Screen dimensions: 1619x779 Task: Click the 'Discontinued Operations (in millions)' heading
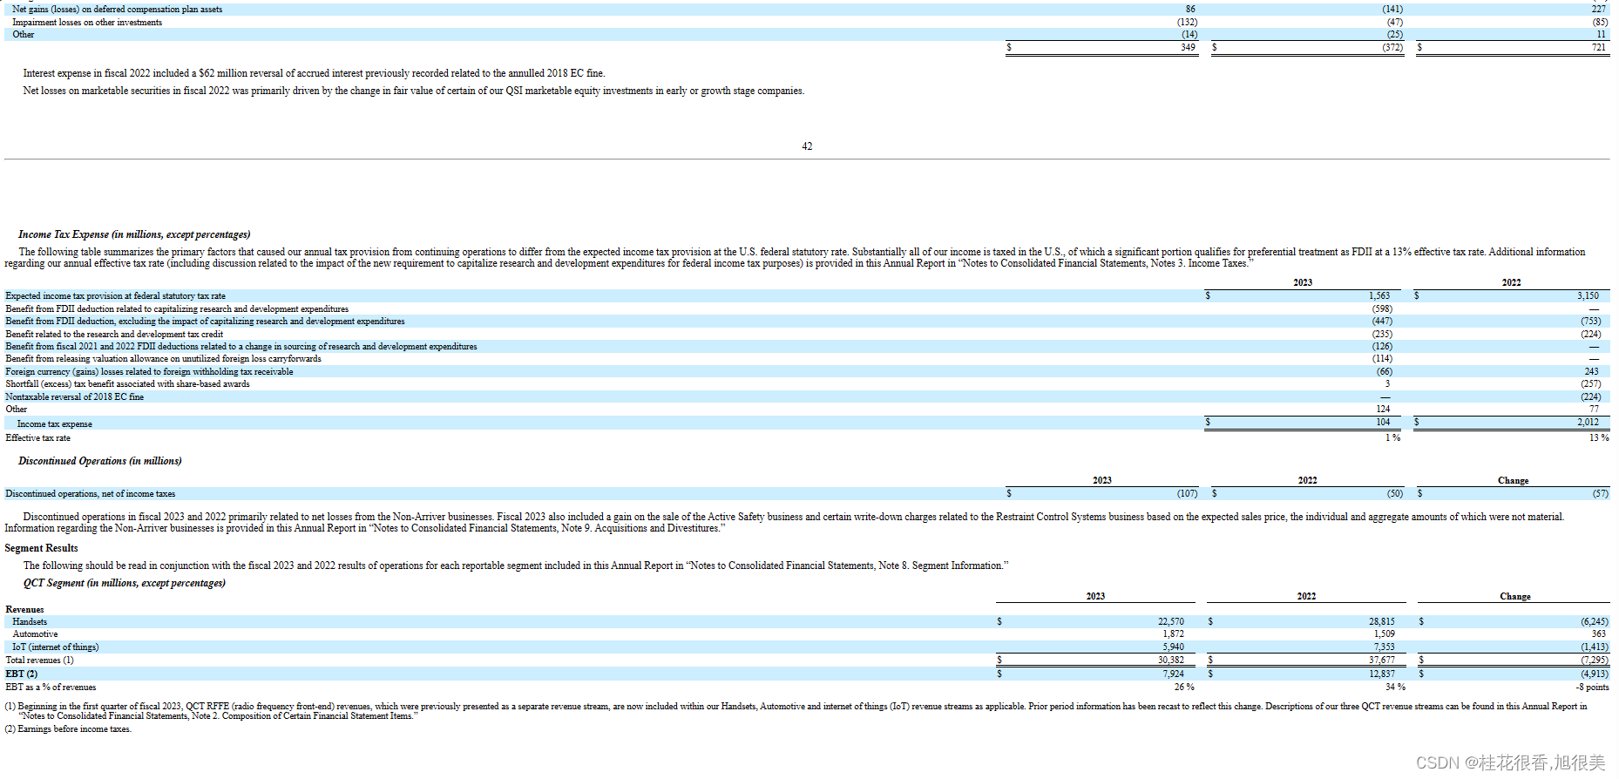[x=100, y=461]
